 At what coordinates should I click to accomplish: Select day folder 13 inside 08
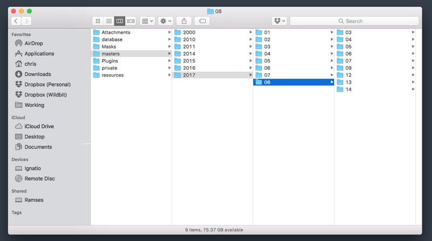[375, 82]
